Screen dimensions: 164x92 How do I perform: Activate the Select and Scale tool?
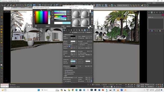click(40, 5)
